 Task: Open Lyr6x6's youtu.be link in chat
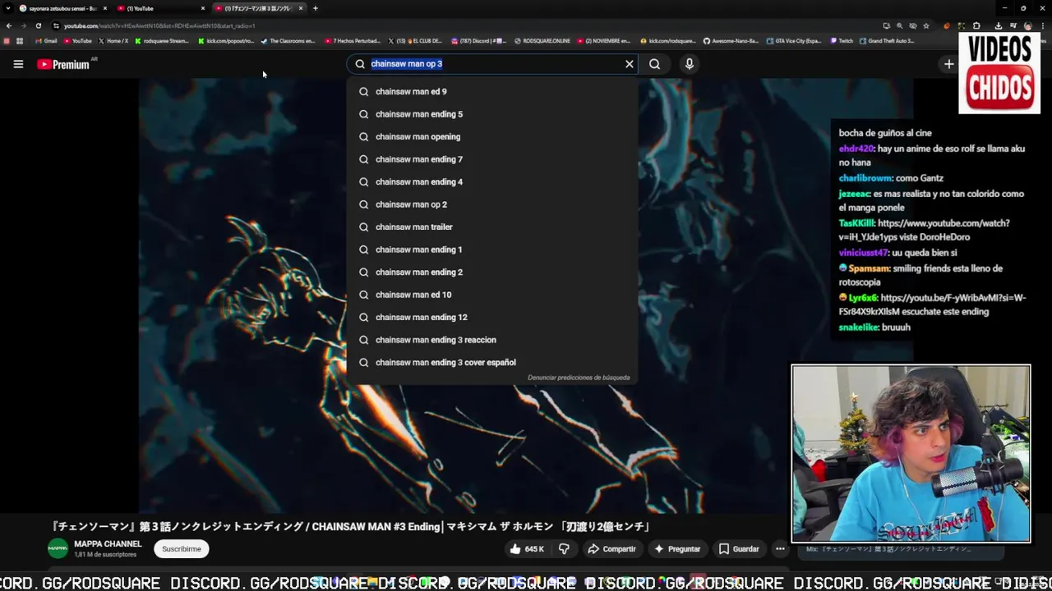pyautogui.click(x=932, y=305)
